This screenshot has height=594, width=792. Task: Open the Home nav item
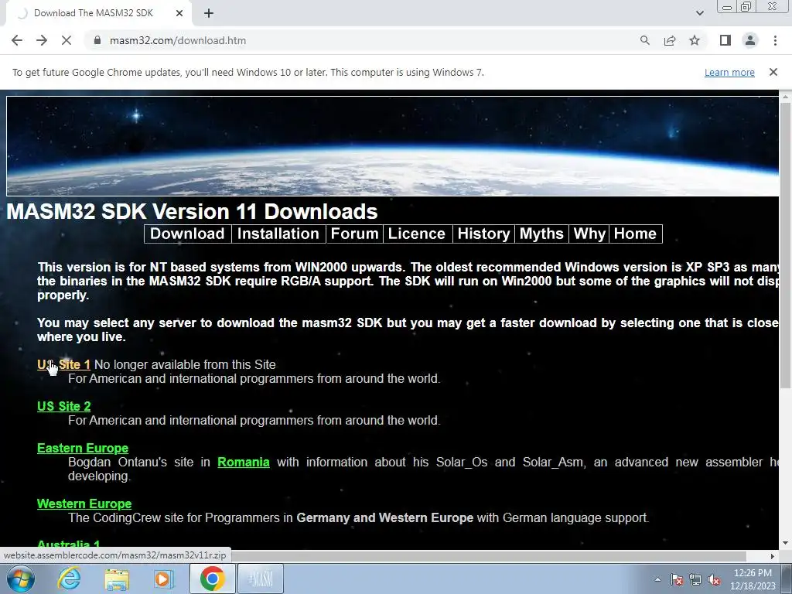636,234
